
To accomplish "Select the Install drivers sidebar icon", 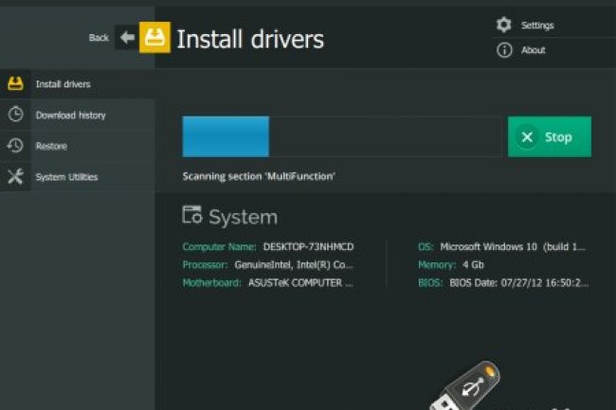I will pyautogui.click(x=15, y=83).
